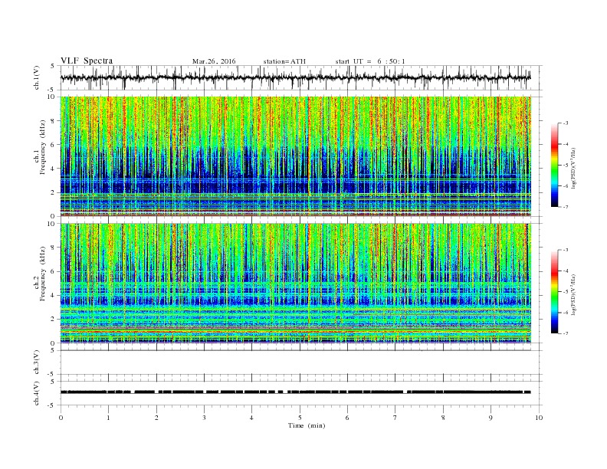This screenshot has width=607, height=469.
Task: Click the ch.1 spectrogram panel
Action: [296, 156]
